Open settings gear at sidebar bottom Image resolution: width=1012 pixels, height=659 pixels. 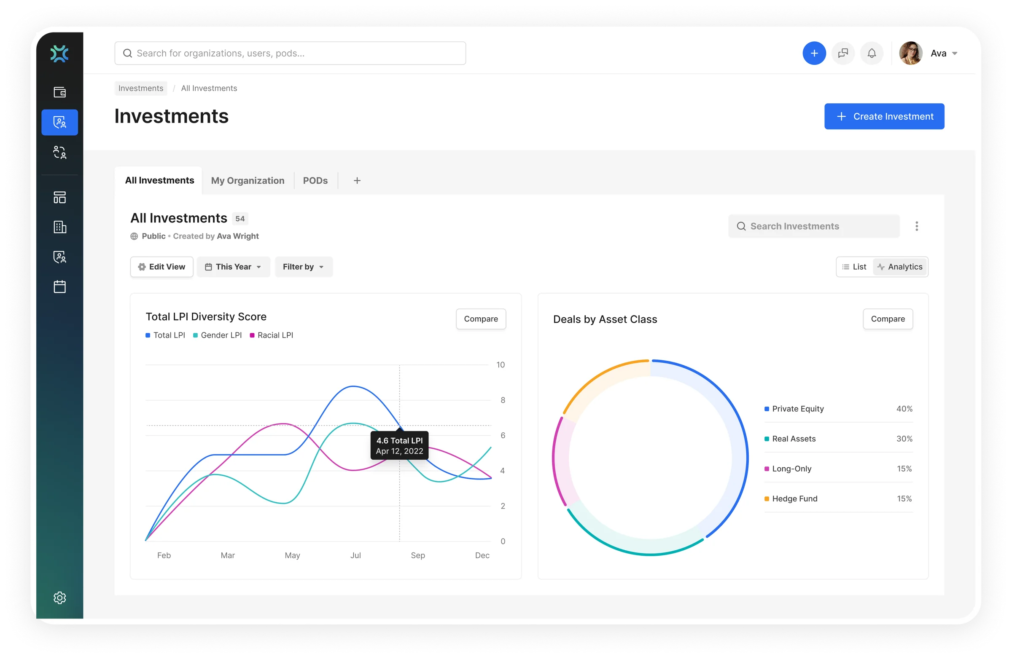(59, 598)
